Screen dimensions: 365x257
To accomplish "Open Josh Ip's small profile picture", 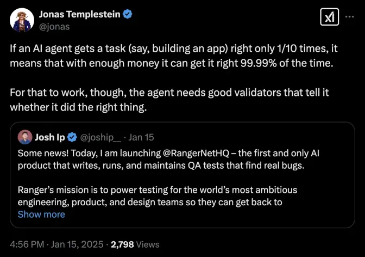I will pos(24,137).
